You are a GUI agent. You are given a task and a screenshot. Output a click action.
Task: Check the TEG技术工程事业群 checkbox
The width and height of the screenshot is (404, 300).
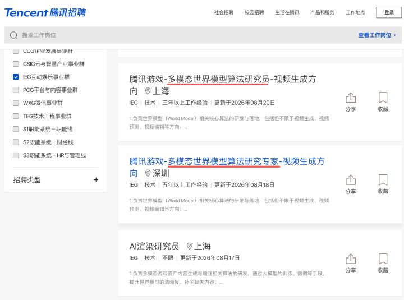coord(16,116)
